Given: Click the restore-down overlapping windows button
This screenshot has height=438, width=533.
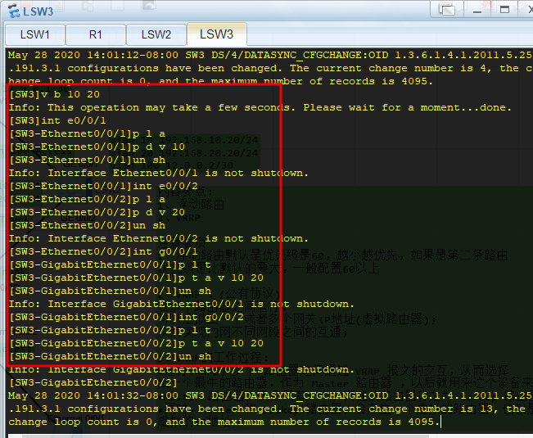Looking at the screenshot, I should point(447,10).
